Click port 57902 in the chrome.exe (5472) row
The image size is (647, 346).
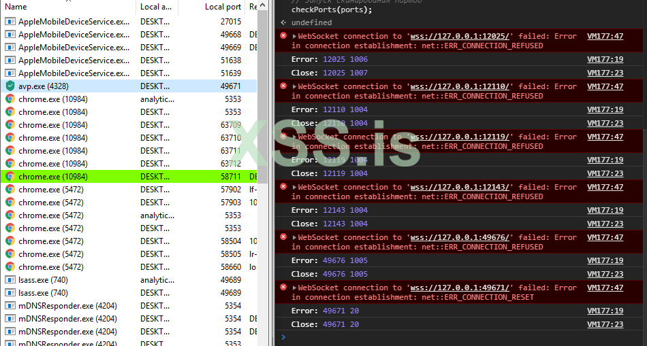pos(231,190)
